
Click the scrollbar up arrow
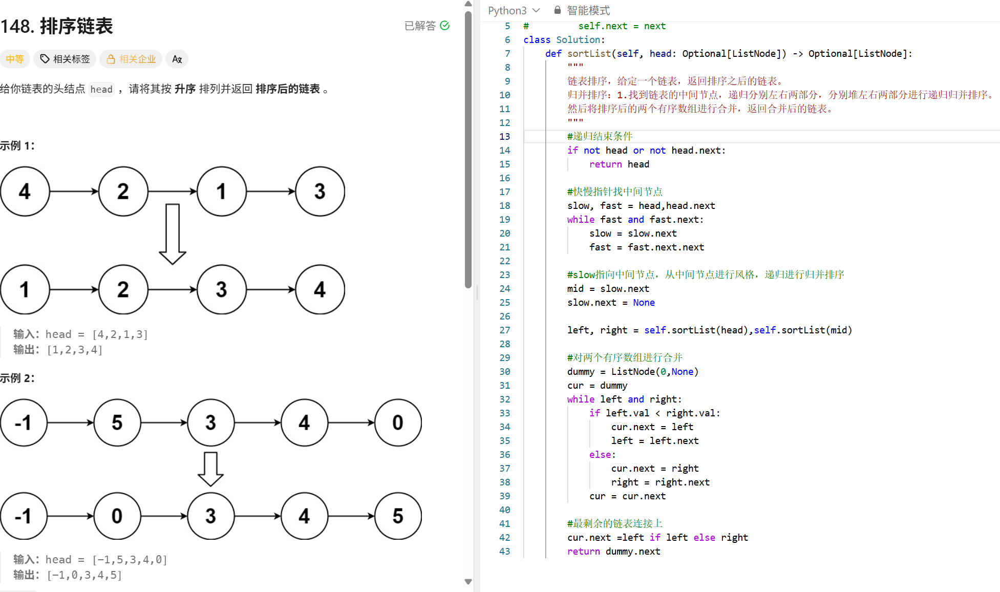(x=468, y=4)
